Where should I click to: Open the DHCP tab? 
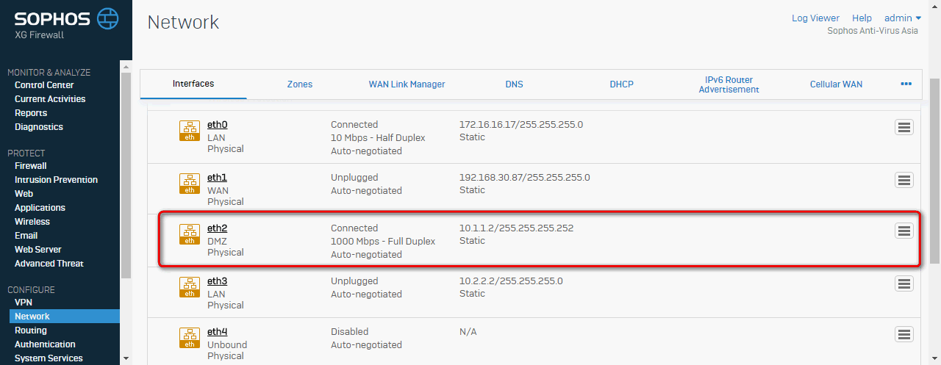(621, 84)
